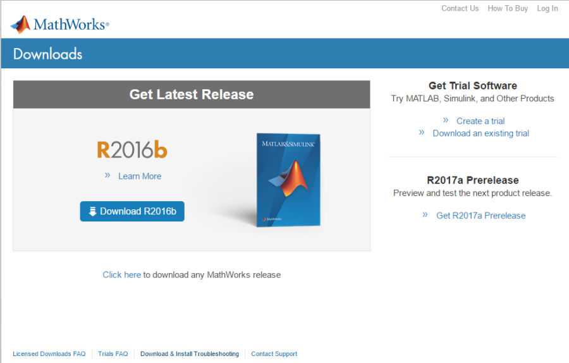Image resolution: width=569 pixels, height=363 pixels.
Task: Open the Contact Support tab
Action: pyautogui.click(x=274, y=354)
